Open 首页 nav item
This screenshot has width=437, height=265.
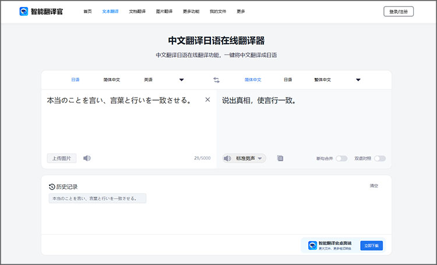point(87,12)
